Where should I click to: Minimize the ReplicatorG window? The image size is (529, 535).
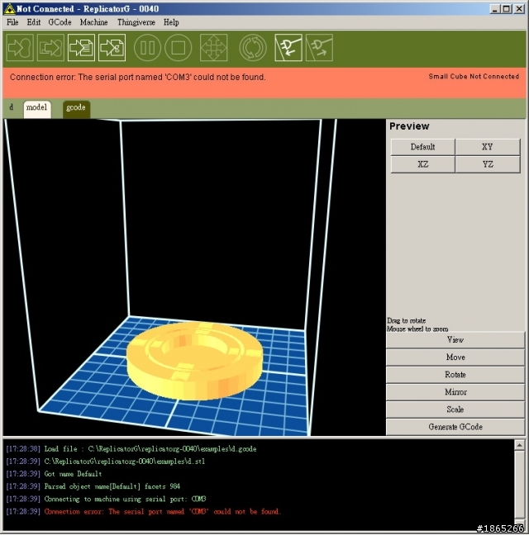click(x=494, y=9)
